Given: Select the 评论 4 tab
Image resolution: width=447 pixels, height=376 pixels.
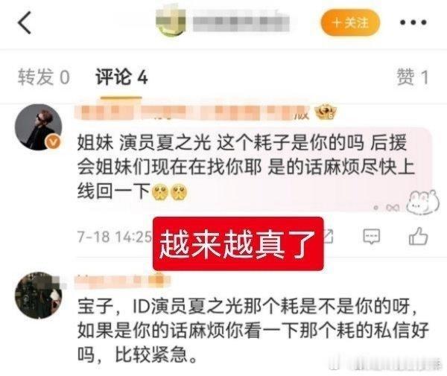Looking at the screenshot, I should tap(121, 77).
